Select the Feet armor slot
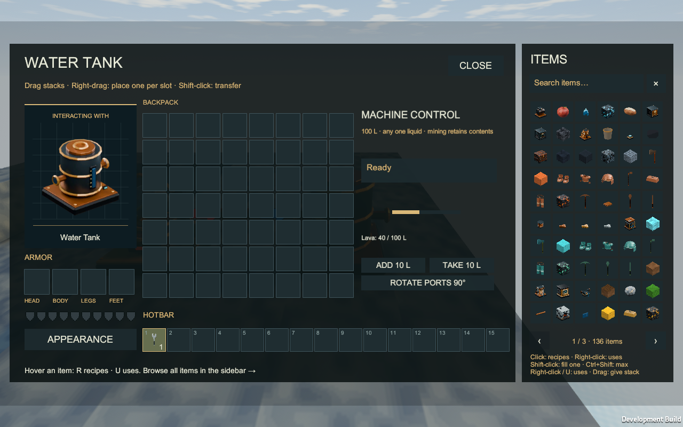 point(122,282)
